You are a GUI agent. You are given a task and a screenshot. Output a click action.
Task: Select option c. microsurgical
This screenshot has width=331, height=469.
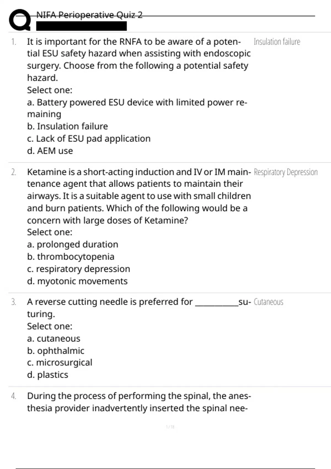(x=60, y=363)
